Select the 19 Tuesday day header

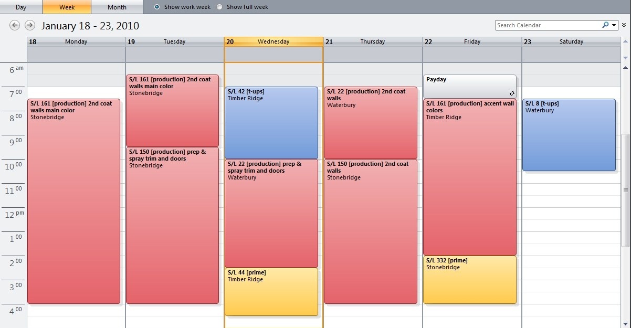pos(175,41)
